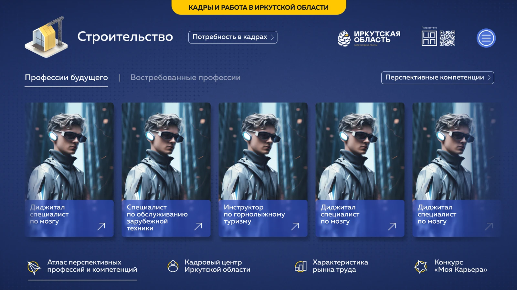Expand the Потребность в кадрах chevron
This screenshot has width=517, height=290.
272,37
